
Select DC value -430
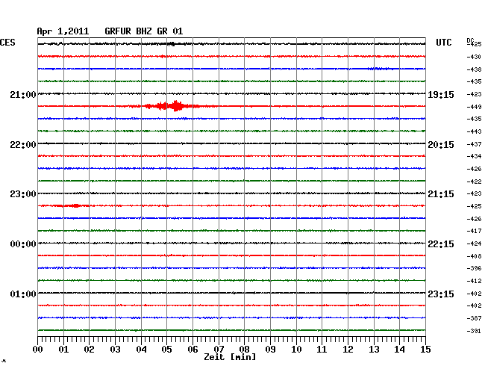474,57
